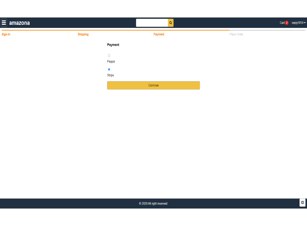
Task: Click the Stripe label to choose it
Action: pos(110,75)
